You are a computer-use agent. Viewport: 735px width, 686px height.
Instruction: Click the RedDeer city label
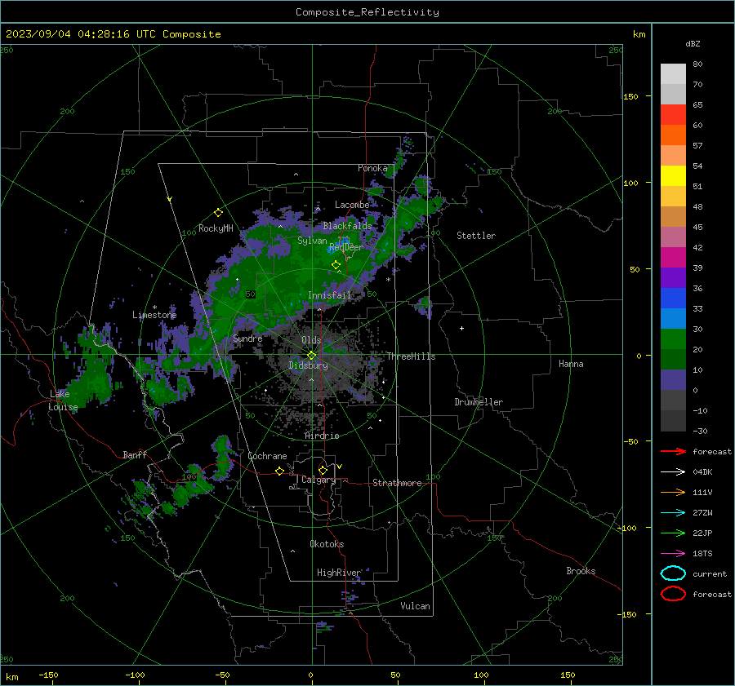coord(346,247)
